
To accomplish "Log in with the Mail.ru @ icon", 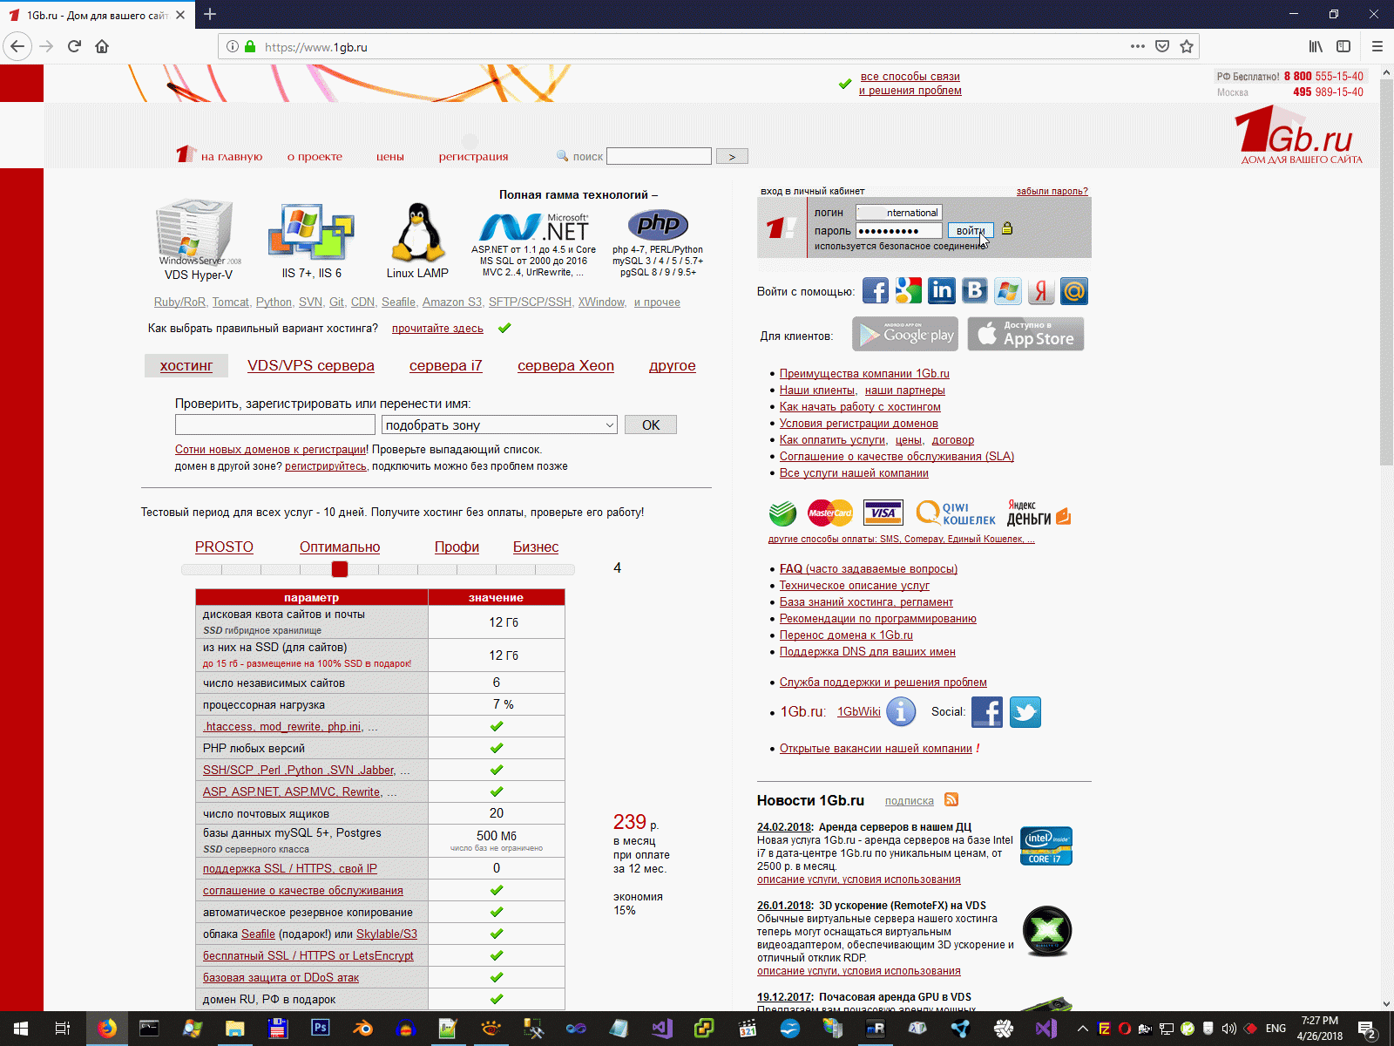I will [x=1074, y=291].
